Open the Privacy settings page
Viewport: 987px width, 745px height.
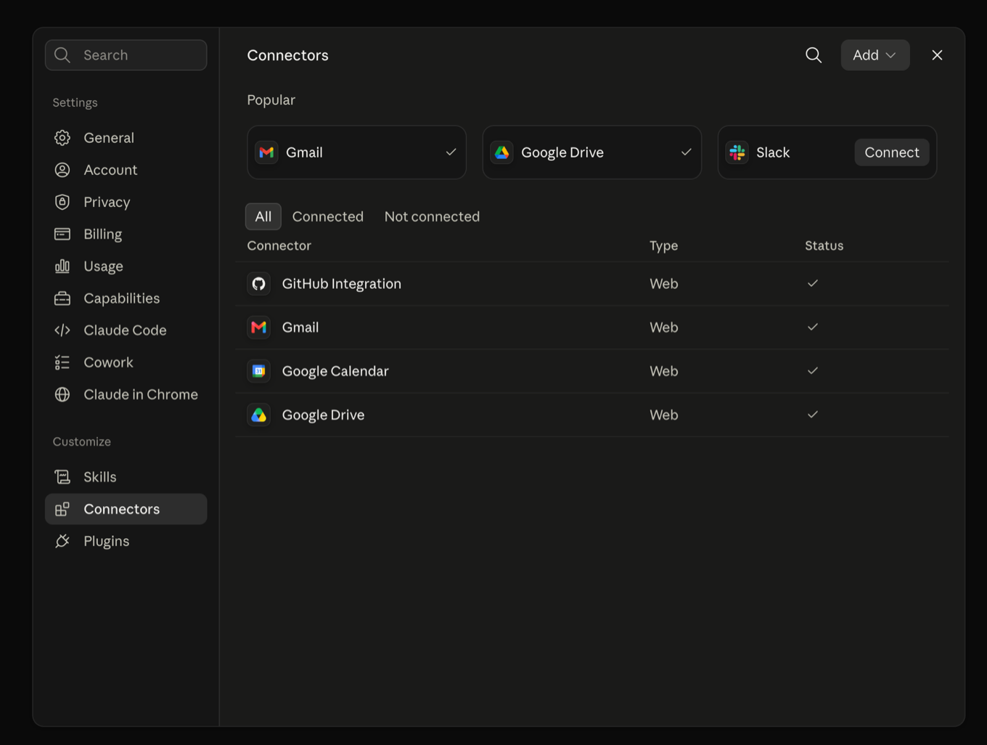126,202
